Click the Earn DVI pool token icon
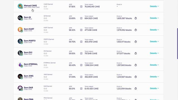The height and width of the screenshot is (100, 178). click(x=20, y=53)
